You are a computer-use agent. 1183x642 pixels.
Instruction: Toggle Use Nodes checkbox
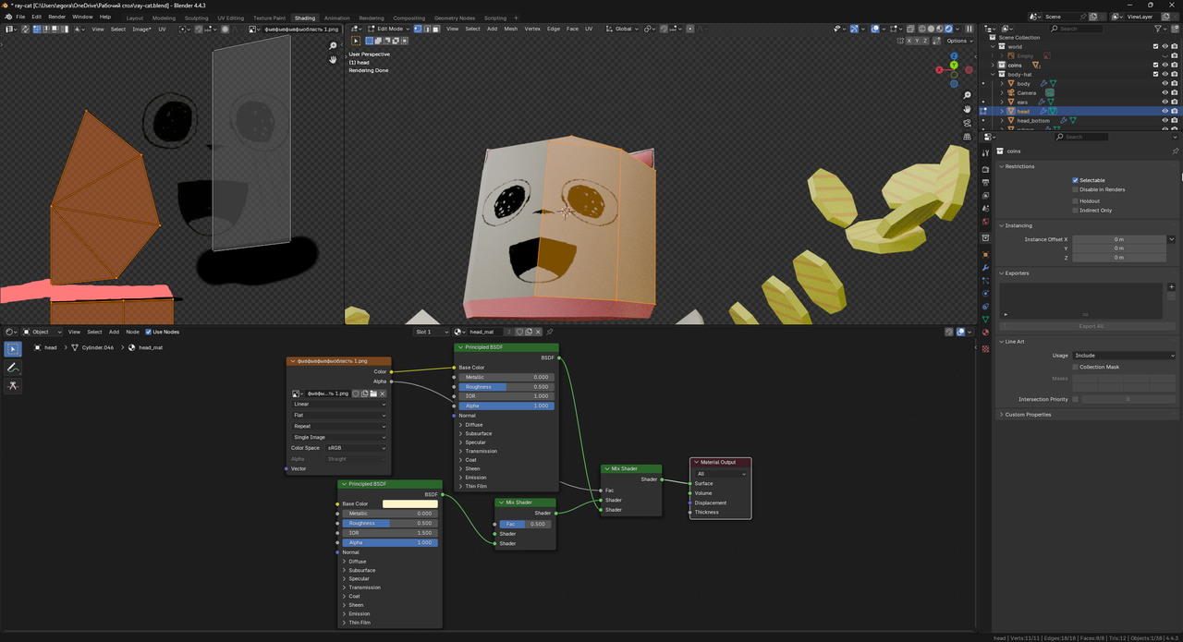click(x=149, y=332)
